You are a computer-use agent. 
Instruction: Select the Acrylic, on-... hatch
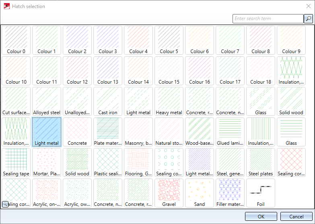click(x=47, y=193)
